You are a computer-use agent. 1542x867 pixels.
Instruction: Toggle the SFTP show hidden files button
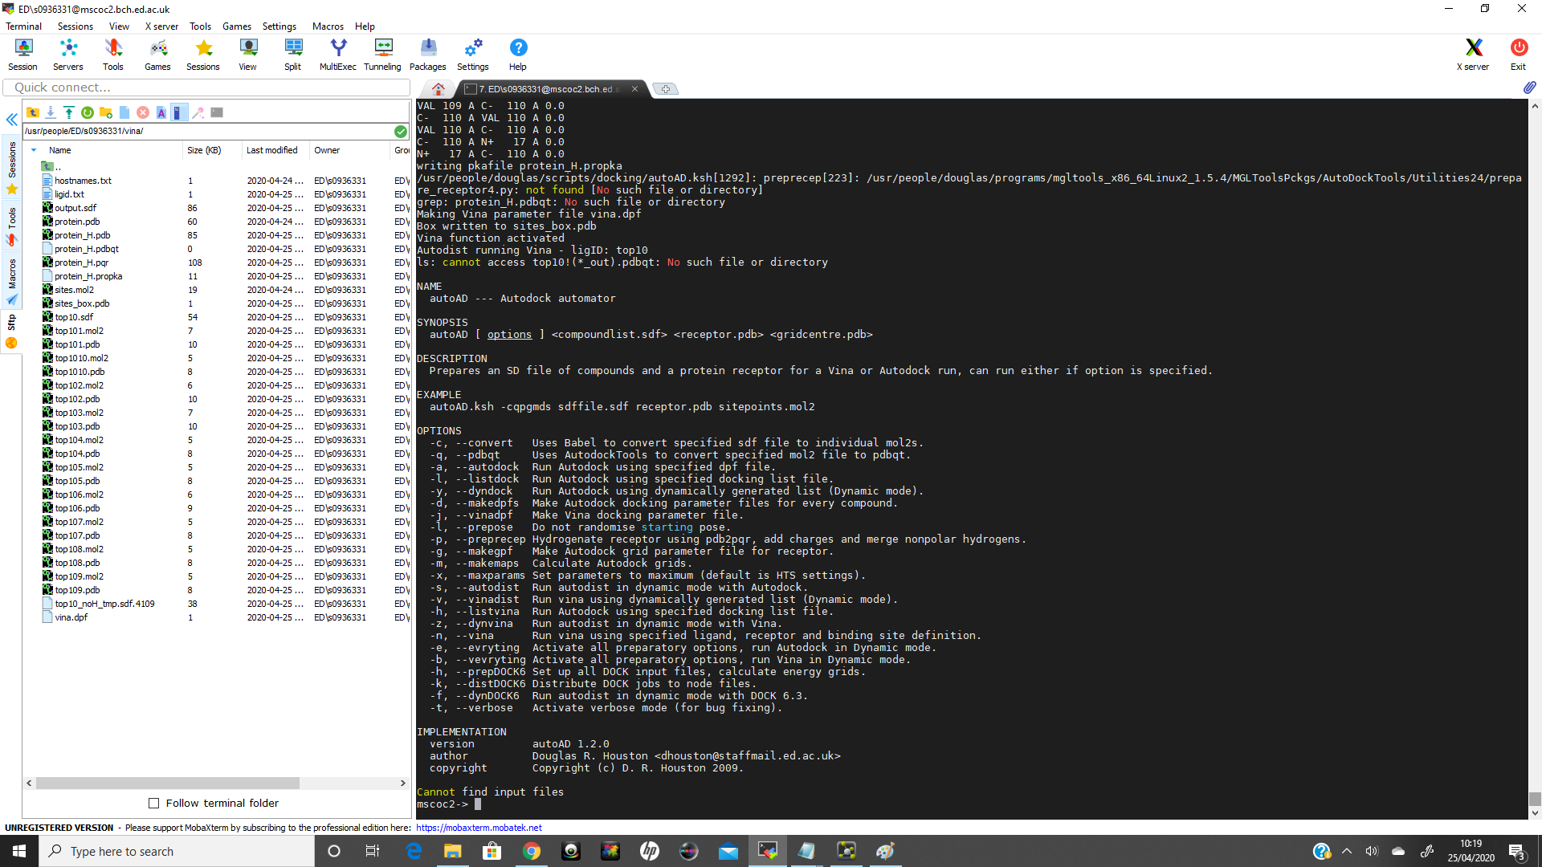point(179,112)
